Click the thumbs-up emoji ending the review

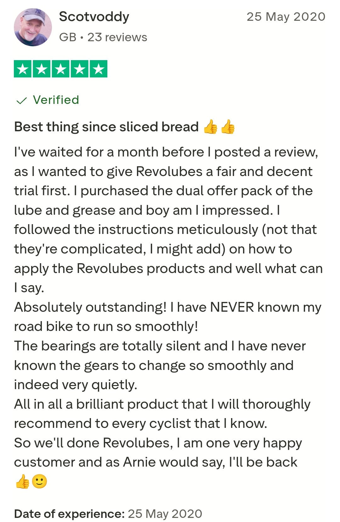[22, 482]
